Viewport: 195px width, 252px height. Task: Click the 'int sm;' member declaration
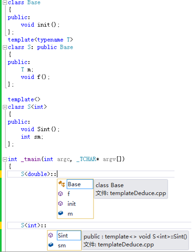32,137
